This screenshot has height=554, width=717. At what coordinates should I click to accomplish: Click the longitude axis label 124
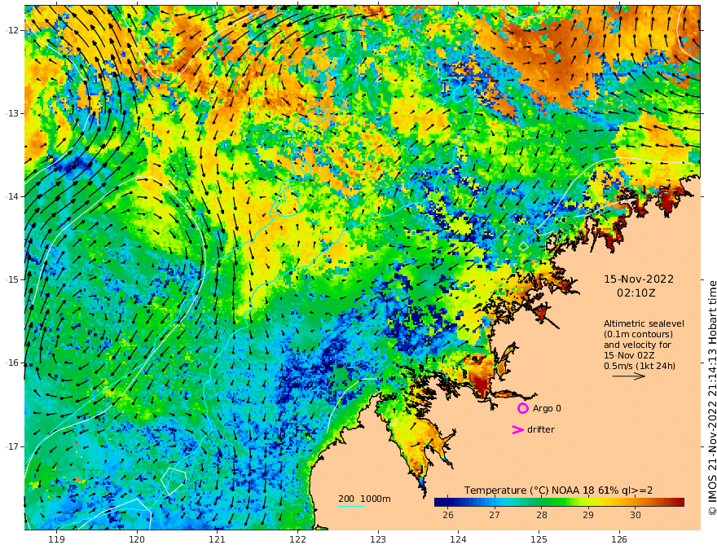click(x=458, y=540)
